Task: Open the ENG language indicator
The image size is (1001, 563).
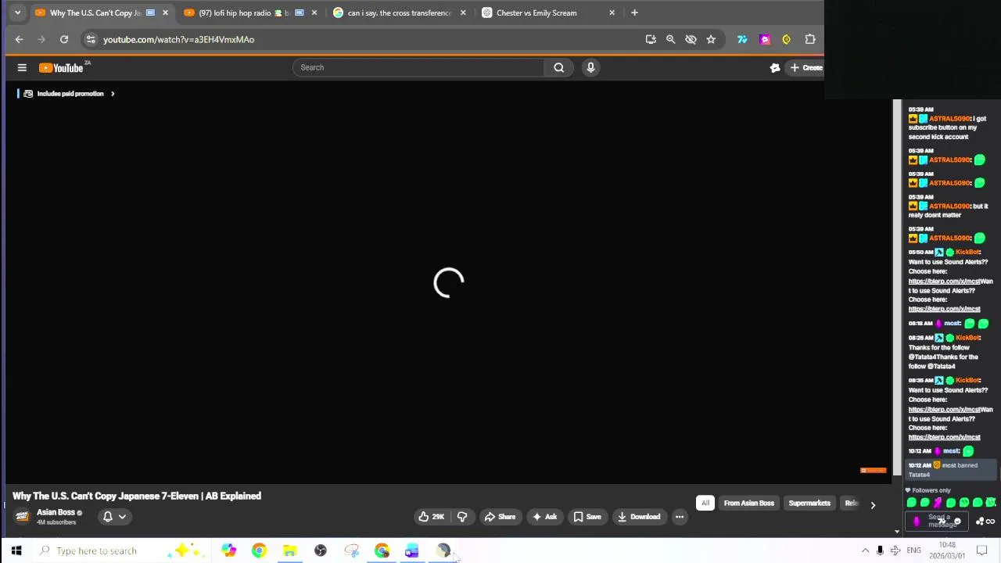Action: [x=913, y=550]
